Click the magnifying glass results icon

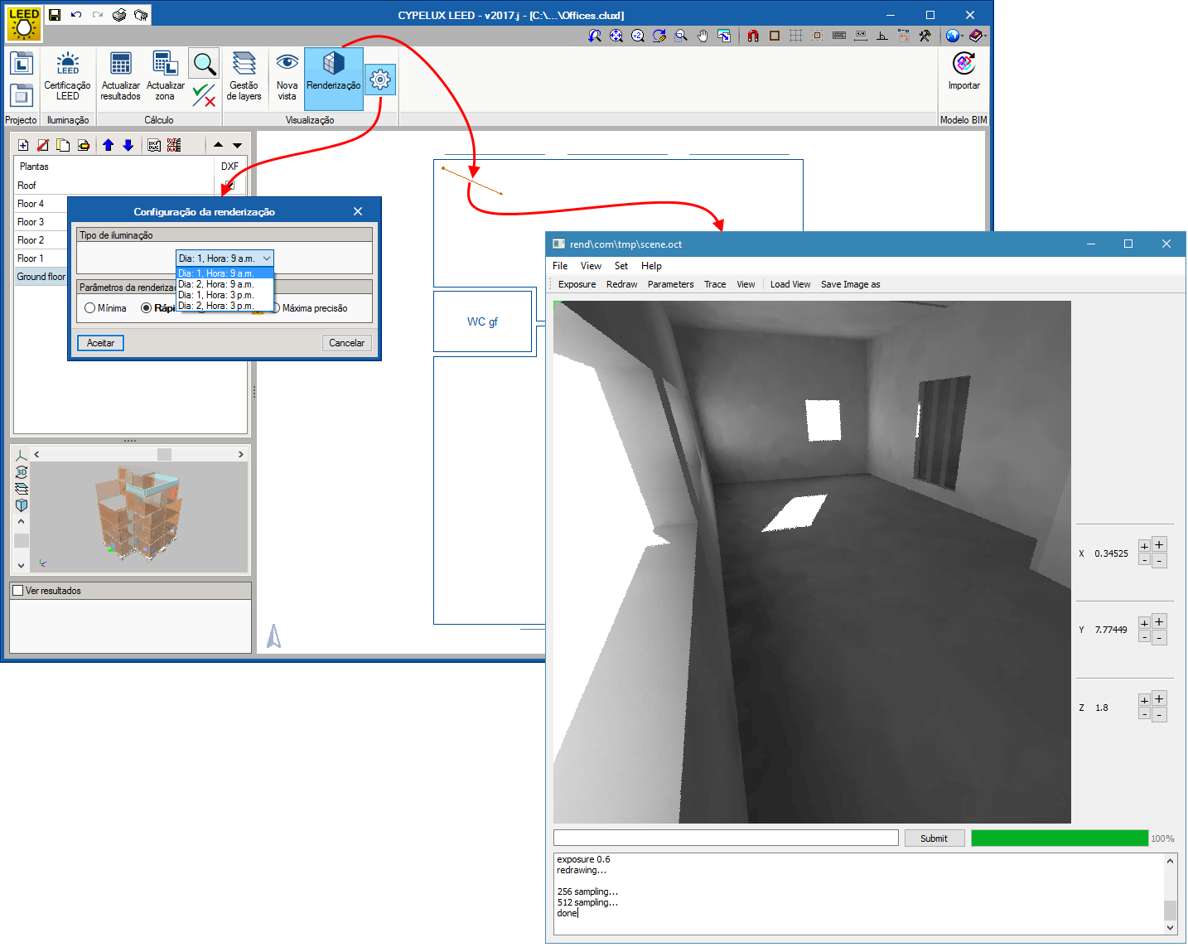[x=204, y=63]
